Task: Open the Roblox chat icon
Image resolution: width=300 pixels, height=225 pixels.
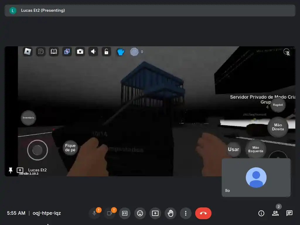Action: pyautogui.click(x=41, y=52)
